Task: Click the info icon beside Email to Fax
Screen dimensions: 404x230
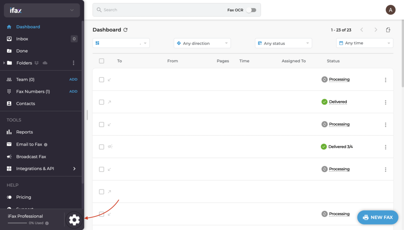Action: click(x=46, y=145)
